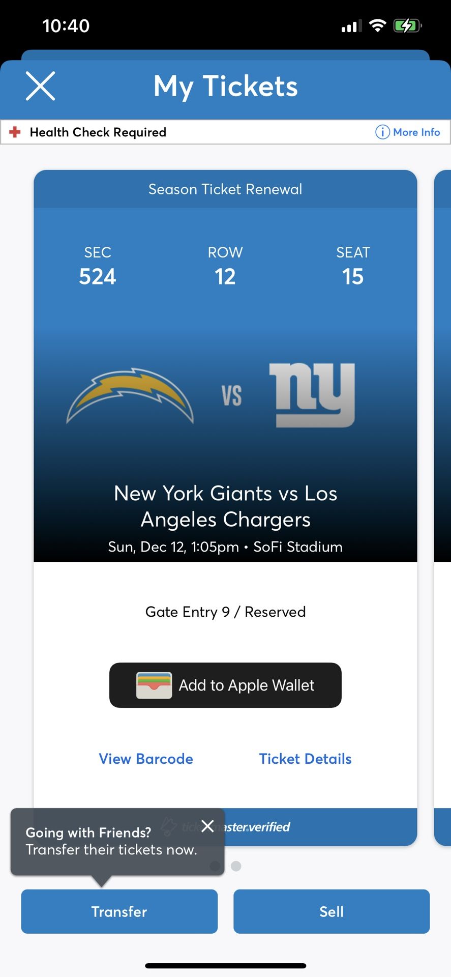451x977 pixels.
Task: Tap the second page indicator dot
Action: click(x=236, y=866)
